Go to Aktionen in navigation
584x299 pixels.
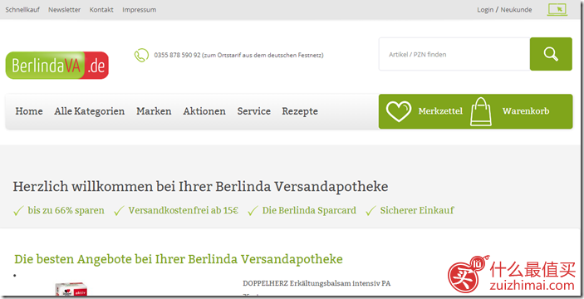click(x=204, y=111)
